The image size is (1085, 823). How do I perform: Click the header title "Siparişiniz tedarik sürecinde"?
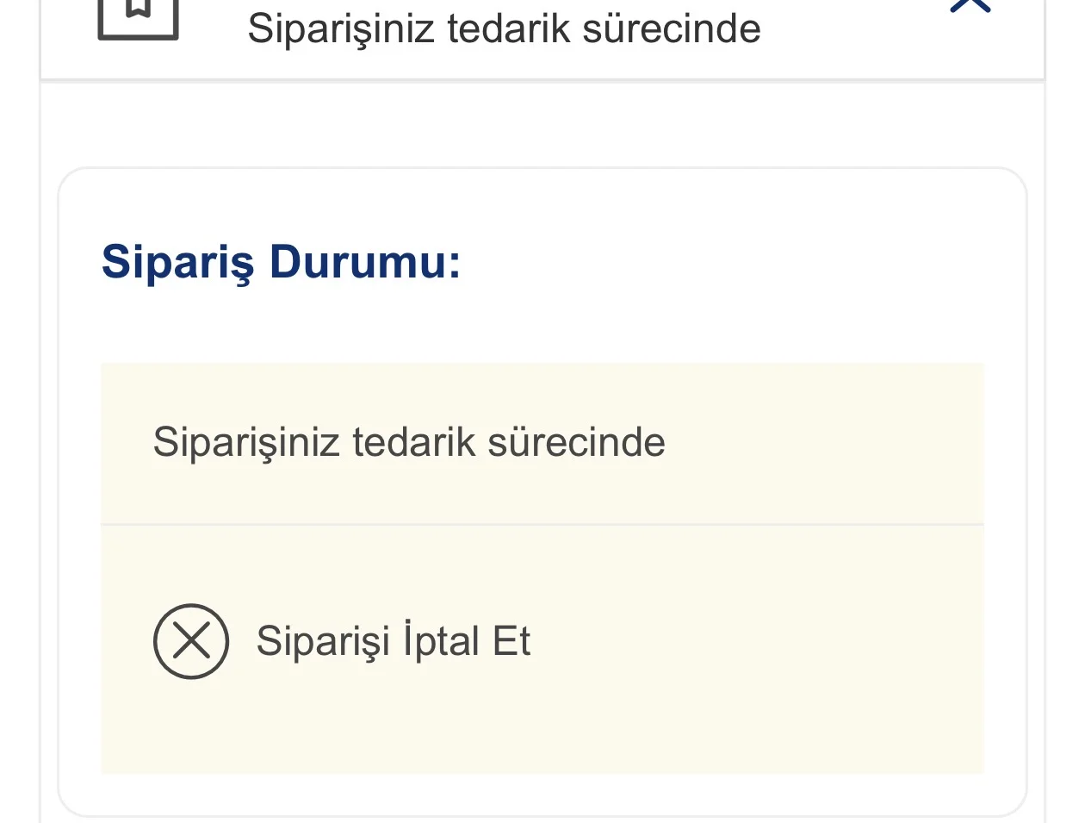click(x=504, y=28)
